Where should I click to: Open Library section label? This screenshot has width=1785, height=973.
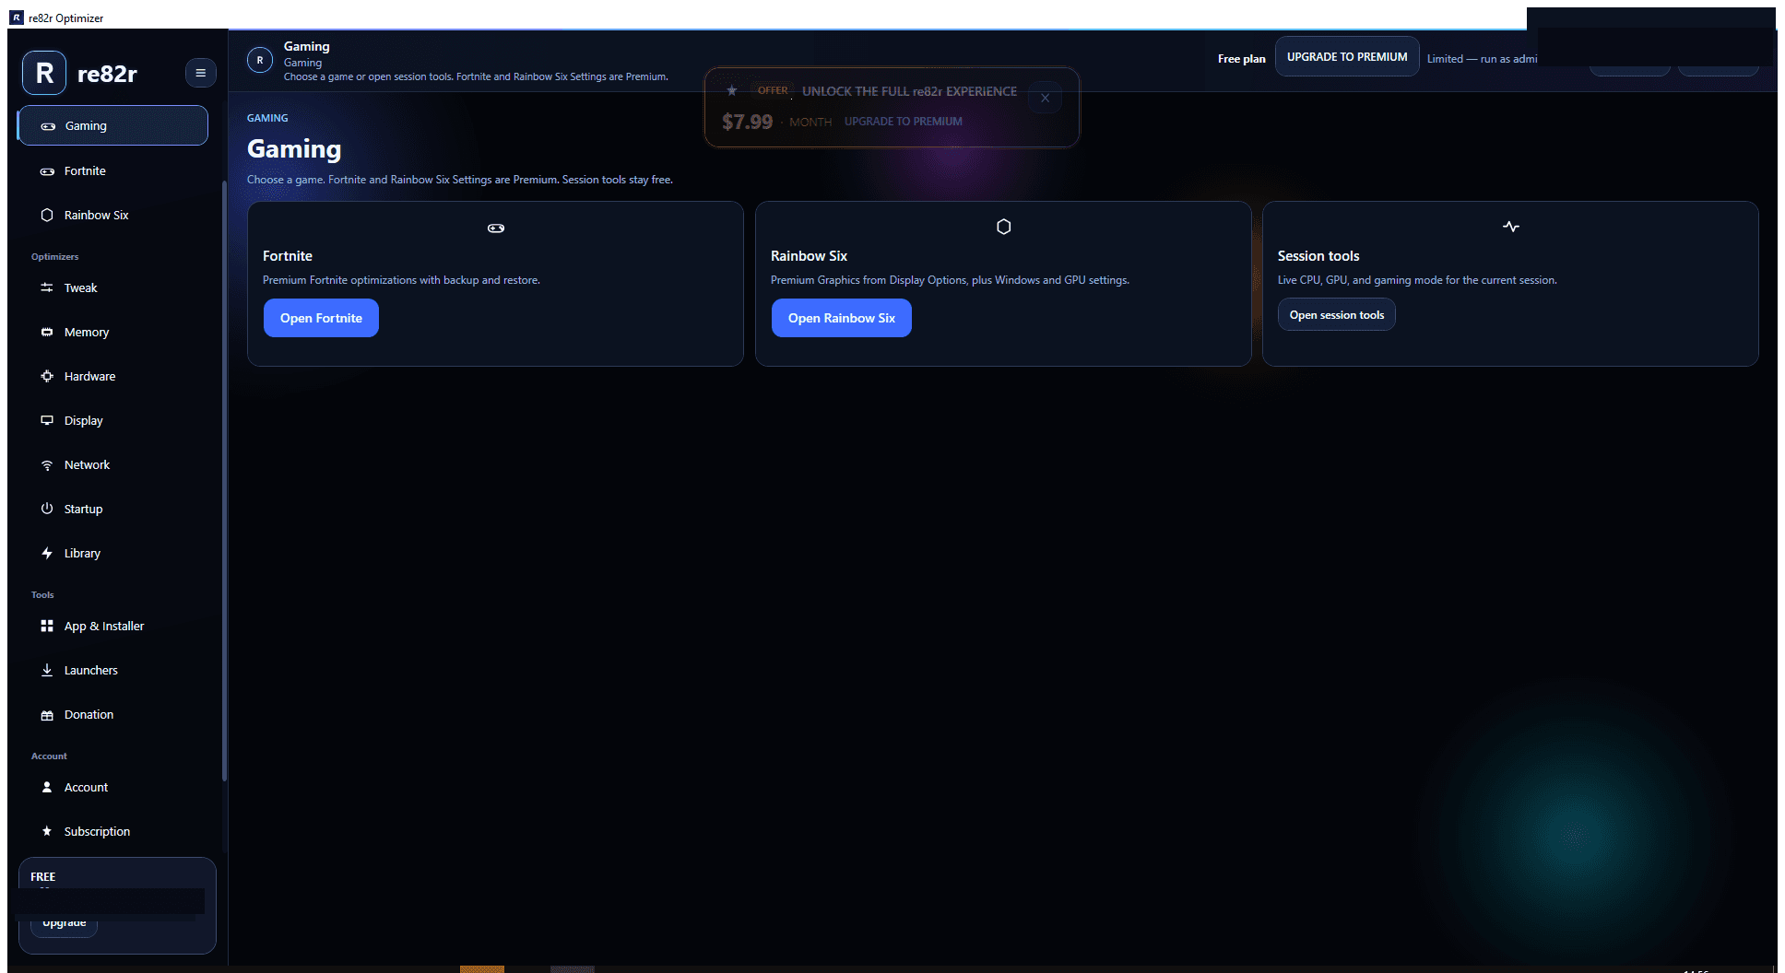coord(82,554)
